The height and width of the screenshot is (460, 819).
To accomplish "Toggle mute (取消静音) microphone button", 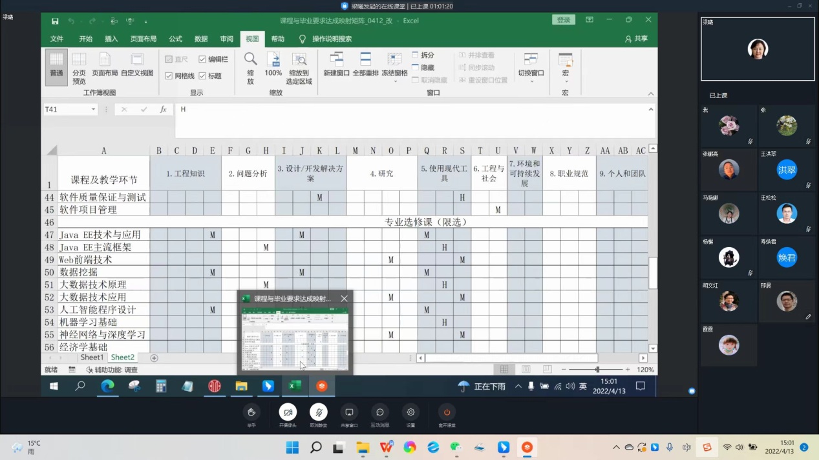I will pos(318,412).
